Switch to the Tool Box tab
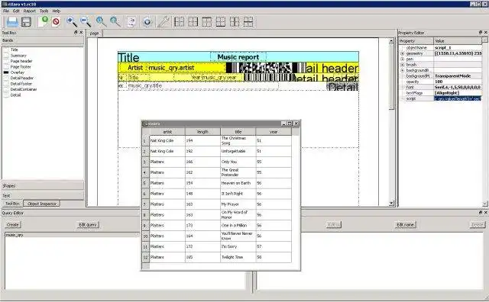This screenshot has height=302, width=489. pos(13,204)
